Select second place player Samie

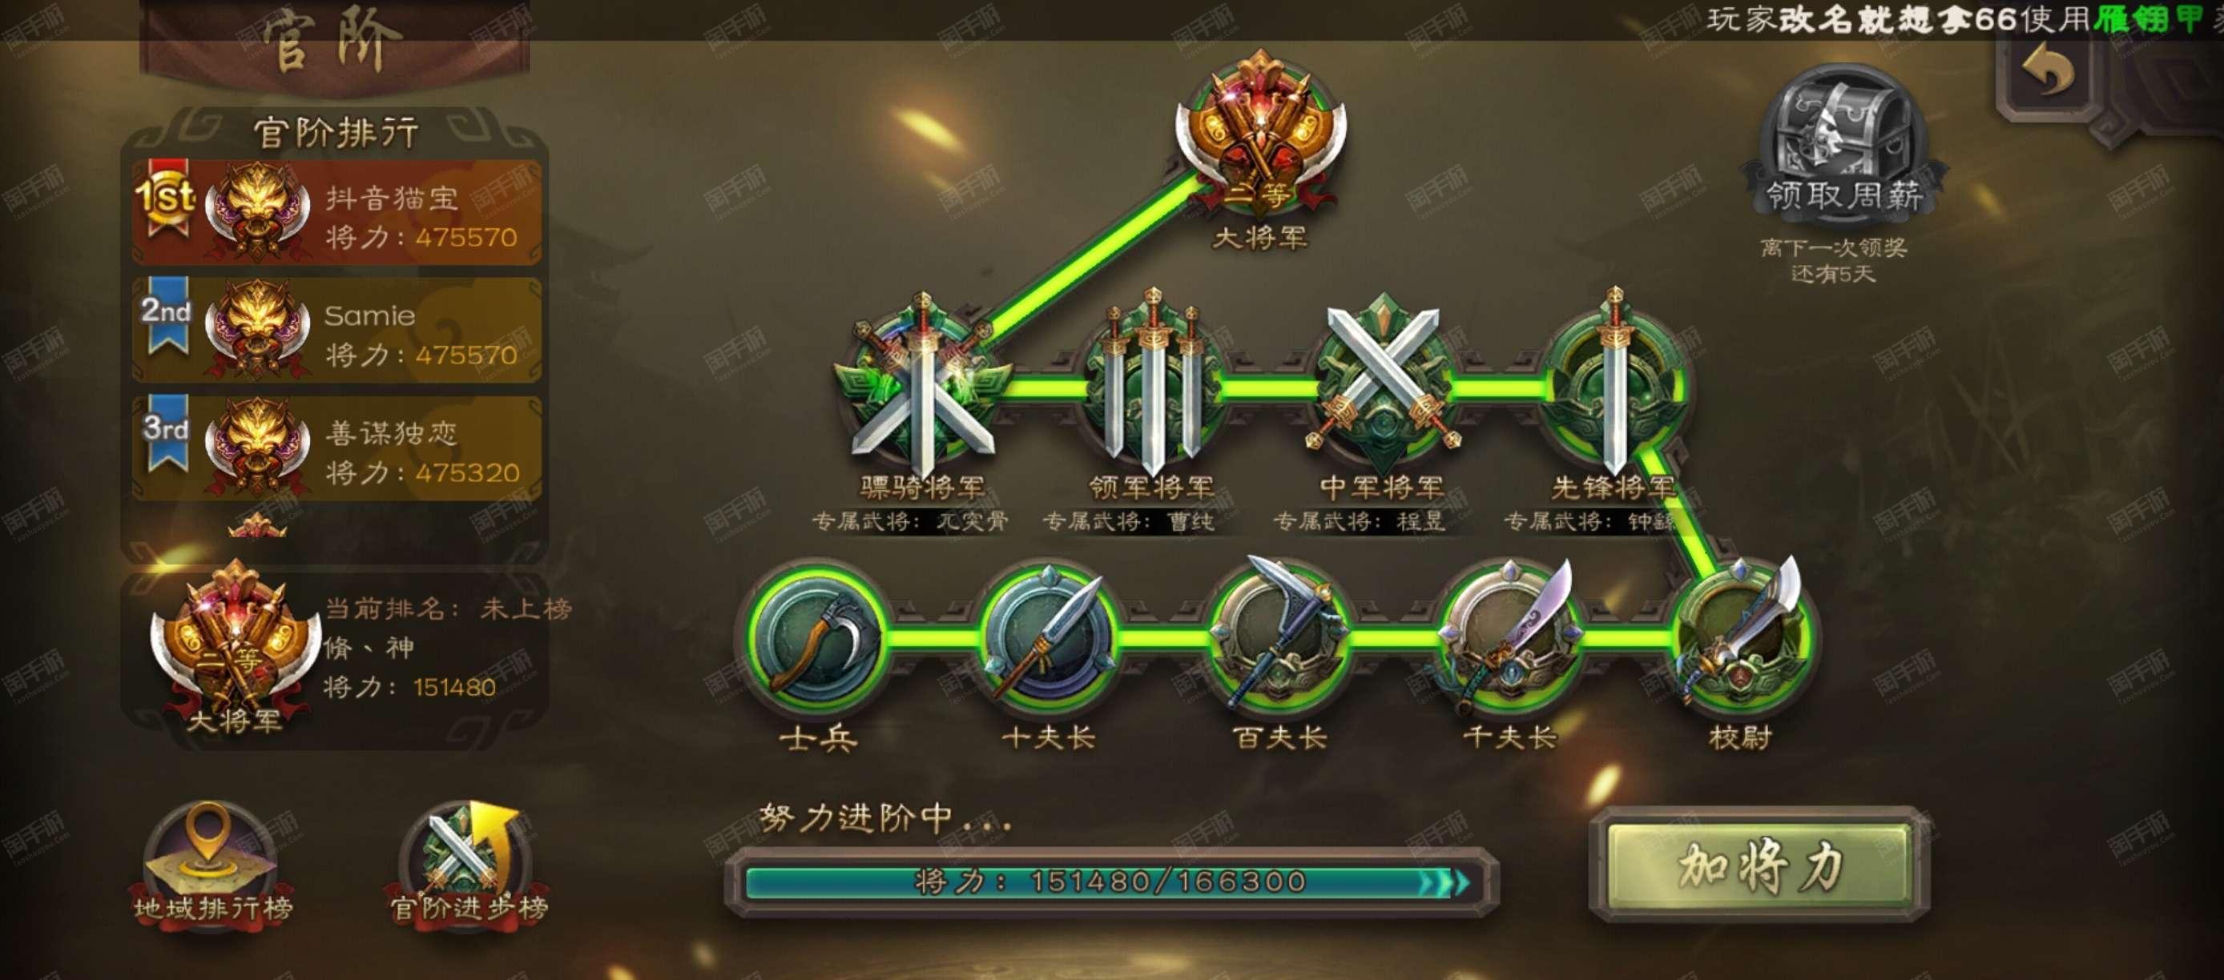[x=336, y=330]
